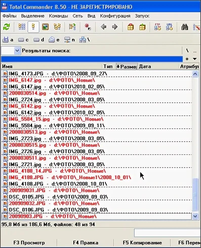201x248 pixels.
Task: Select the full details view toolbar icon
Action: 33,27
